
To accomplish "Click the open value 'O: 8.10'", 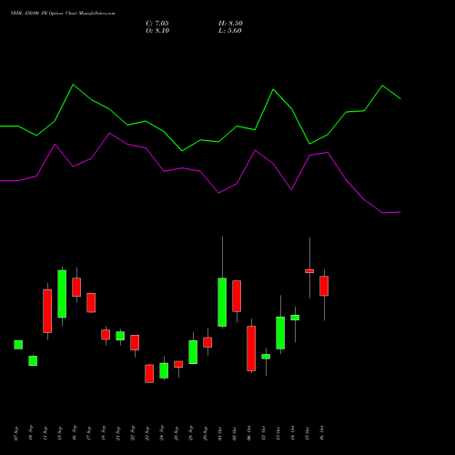I will click(157, 31).
